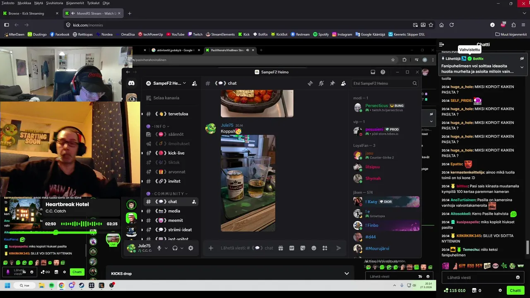This screenshot has width=530, height=298.
Task: Open Muut kirjanmerkit folder
Action: coord(511,34)
